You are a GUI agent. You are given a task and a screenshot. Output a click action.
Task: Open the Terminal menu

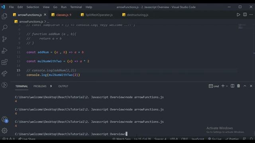(76, 7)
